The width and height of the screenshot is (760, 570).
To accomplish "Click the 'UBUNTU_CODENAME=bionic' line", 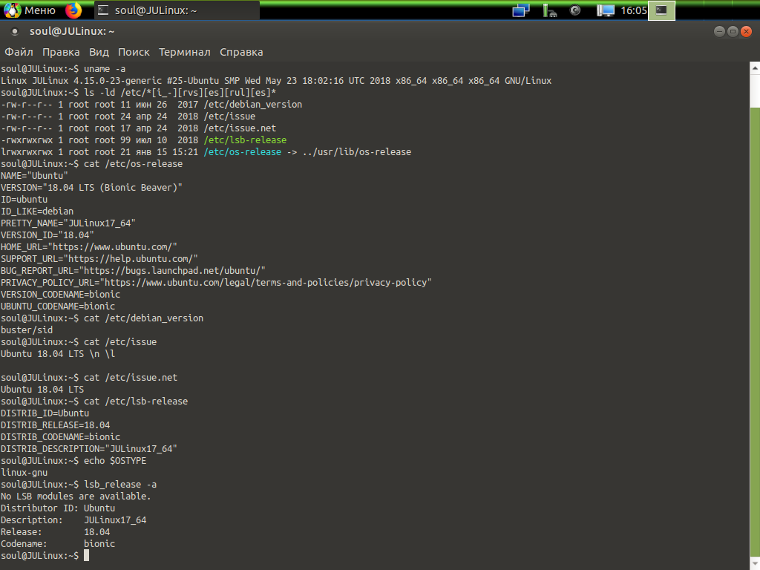I will pyautogui.click(x=58, y=307).
